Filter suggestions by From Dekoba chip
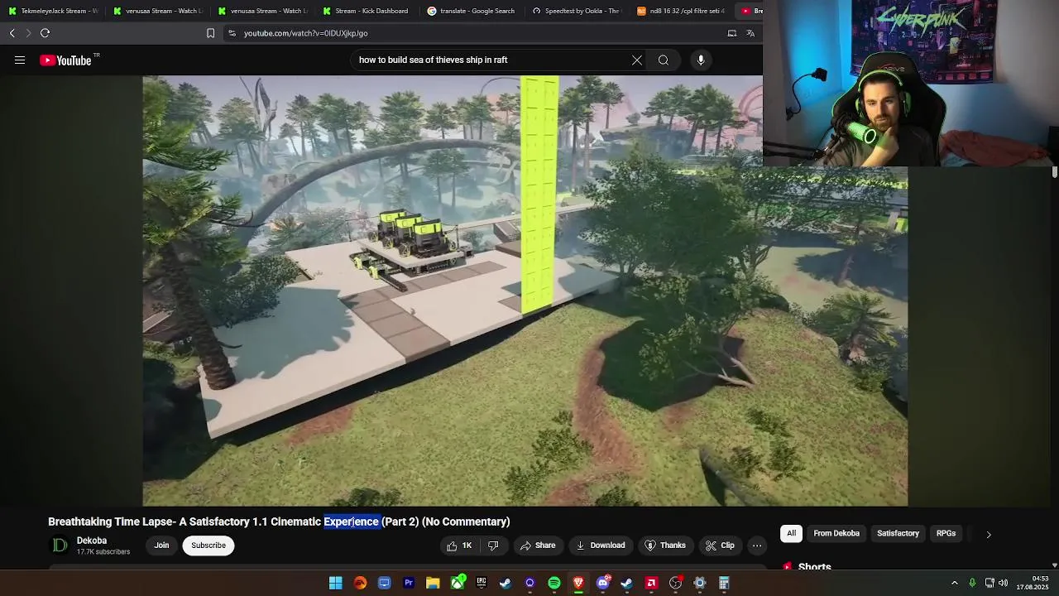Screen dimensions: 1059x596 (x=836, y=534)
